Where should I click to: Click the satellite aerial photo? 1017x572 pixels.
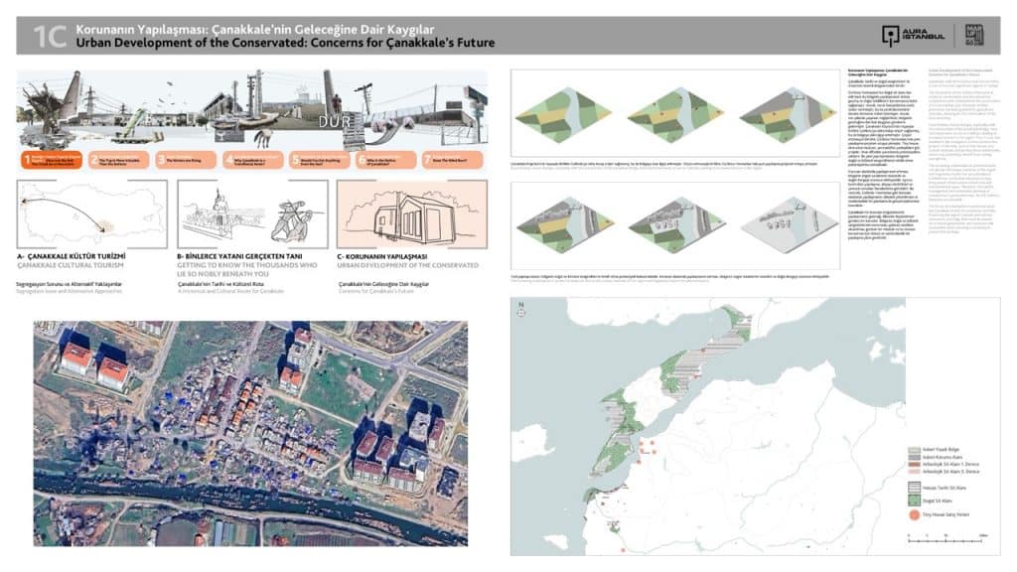click(x=251, y=433)
